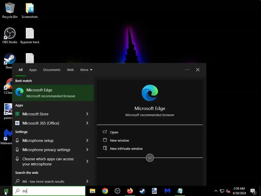Click the network status tray icon

[222, 191]
